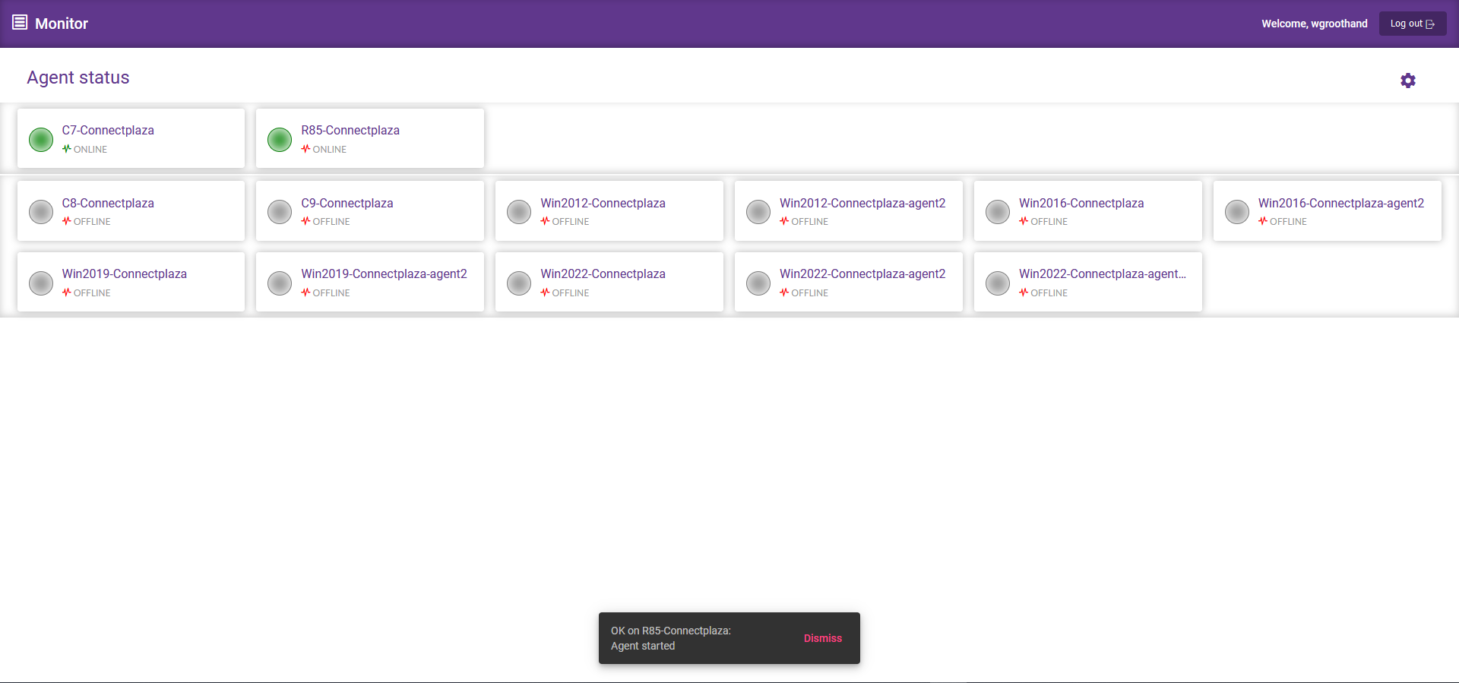Click heartbeat icon under Win2016-Connectplaza
The width and height of the screenshot is (1459, 683).
tap(1024, 221)
